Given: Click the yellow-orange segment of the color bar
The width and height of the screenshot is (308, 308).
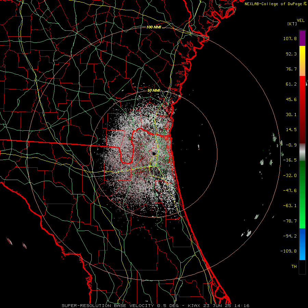Looking at the screenshot, I should point(302,61).
